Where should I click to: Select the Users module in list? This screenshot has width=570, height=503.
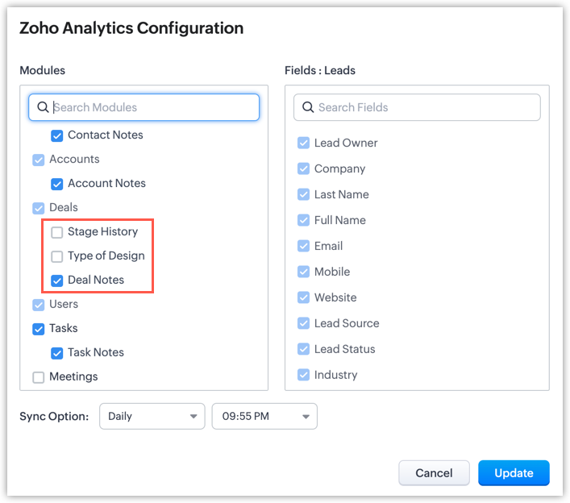tap(64, 305)
